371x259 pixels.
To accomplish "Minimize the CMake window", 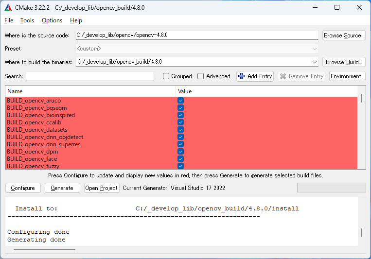I will 315,7.
